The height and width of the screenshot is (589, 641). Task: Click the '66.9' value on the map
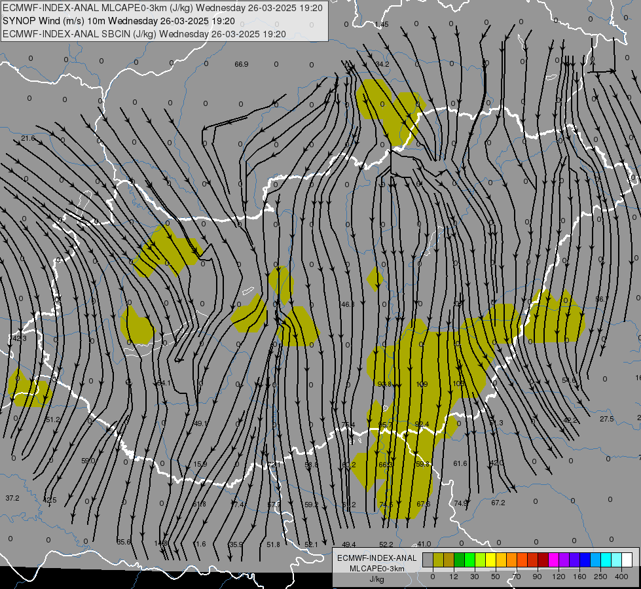[x=241, y=64]
